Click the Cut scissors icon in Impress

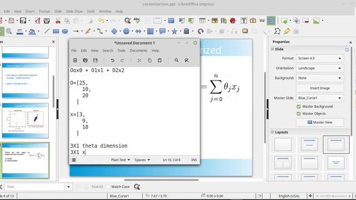click(58, 21)
